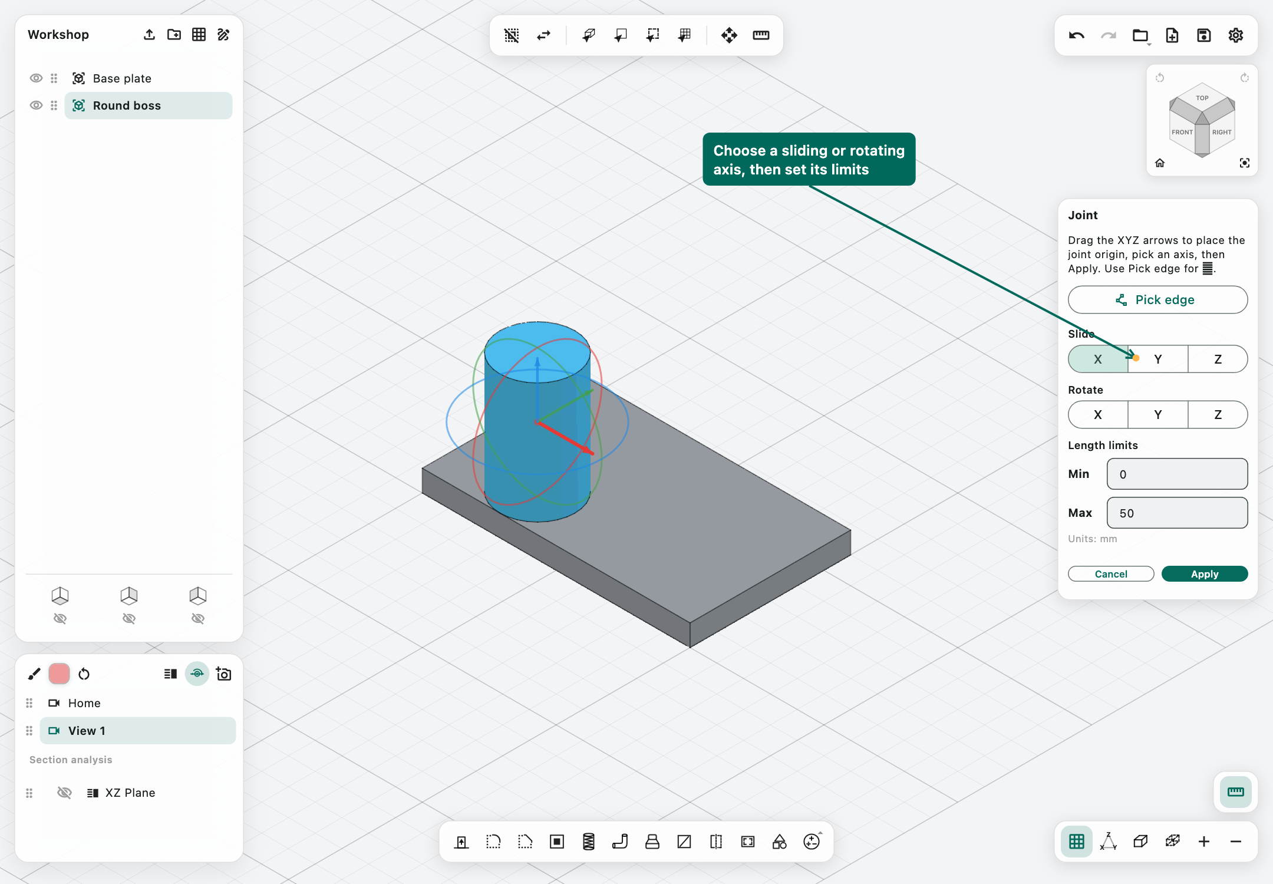
Task: Select the move arrows tool
Action: coord(729,35)
